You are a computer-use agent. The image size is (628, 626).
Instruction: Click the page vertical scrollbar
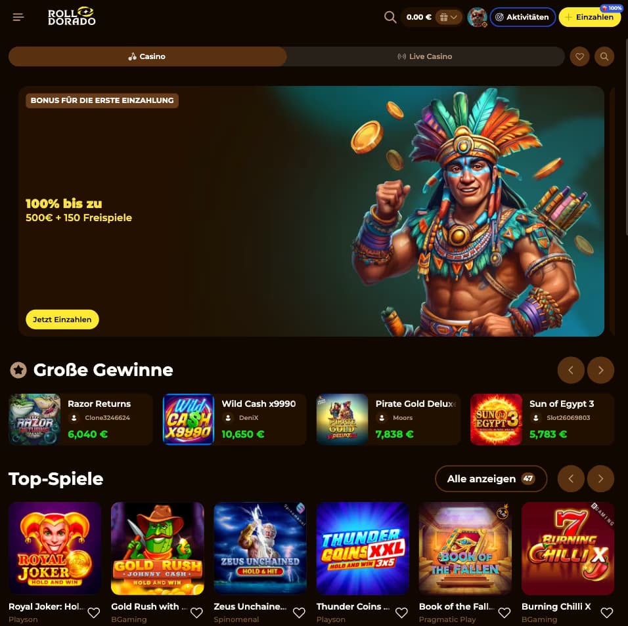pyautogui.click(x=626, y=136)
